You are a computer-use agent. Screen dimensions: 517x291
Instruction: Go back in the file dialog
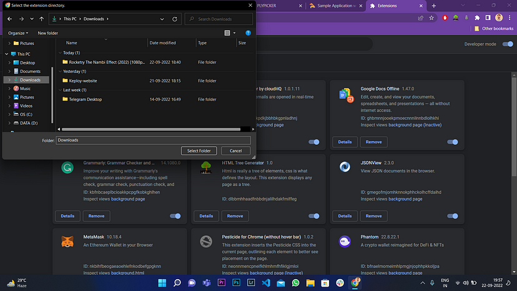[x=9, y=19]
